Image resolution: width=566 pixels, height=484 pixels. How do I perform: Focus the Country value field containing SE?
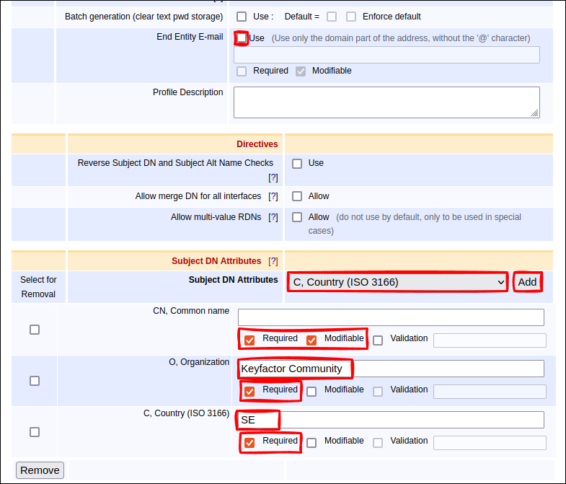(x=390, y=420)
